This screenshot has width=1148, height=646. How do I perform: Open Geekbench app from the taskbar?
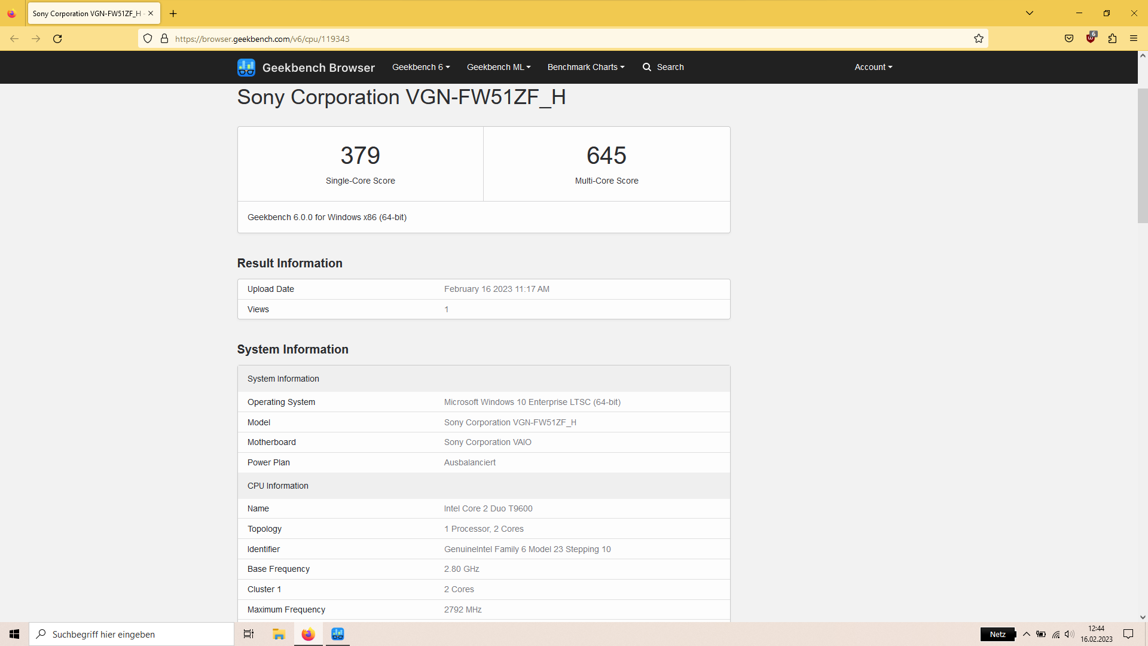(337, 634)
